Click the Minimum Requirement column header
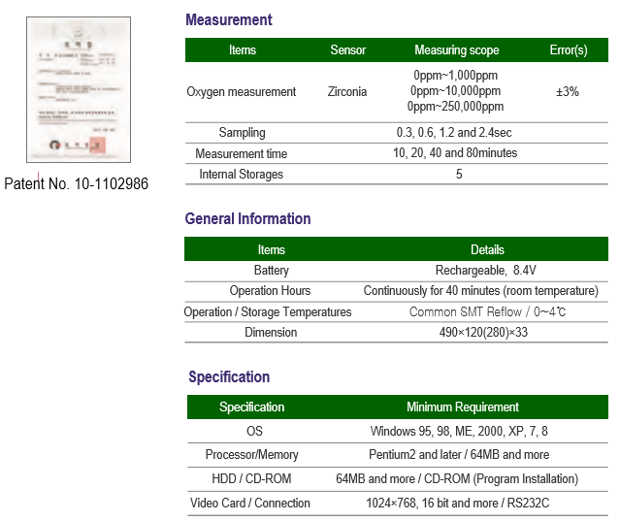 click(x=462, y=407)
